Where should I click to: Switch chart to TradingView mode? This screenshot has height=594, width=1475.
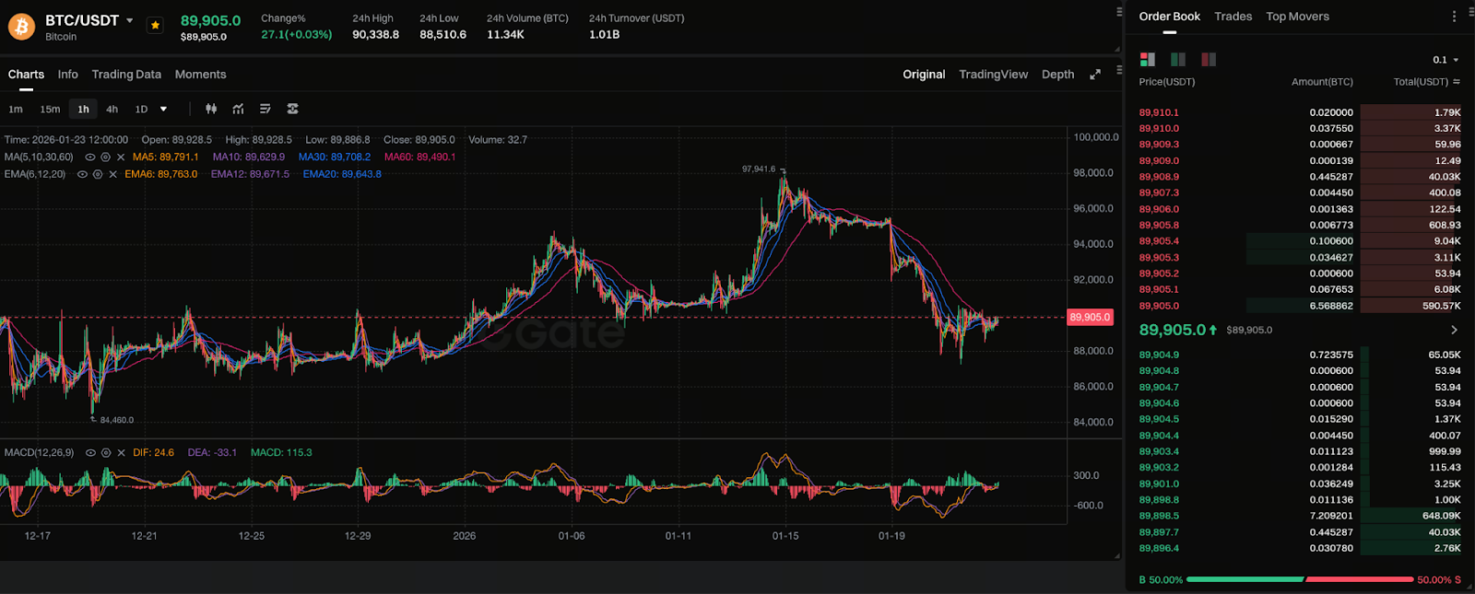click(x=993, y=75)
